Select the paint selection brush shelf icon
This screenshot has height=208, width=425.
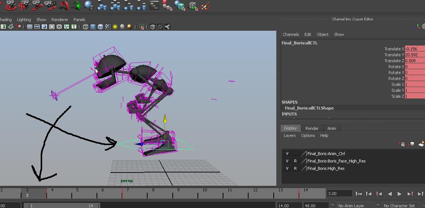pyautogui.click(x=206, y=6)
